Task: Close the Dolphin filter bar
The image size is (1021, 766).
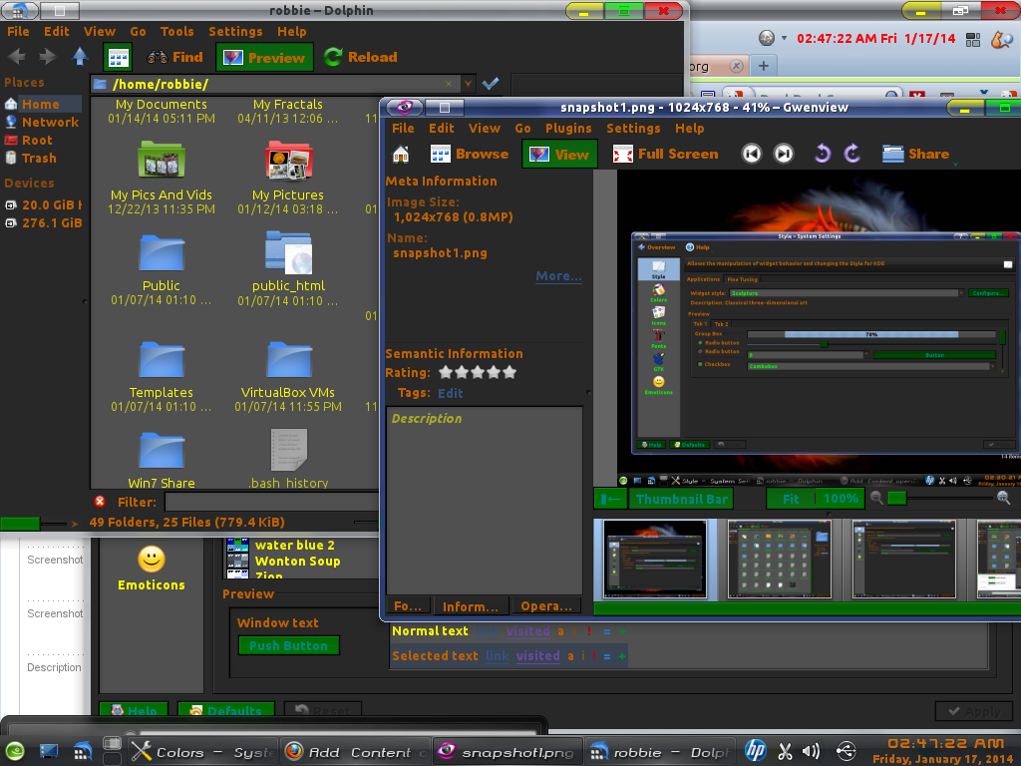Action: pos(100,502)
